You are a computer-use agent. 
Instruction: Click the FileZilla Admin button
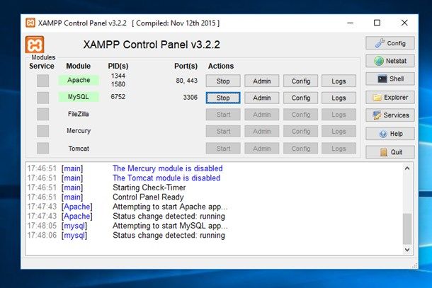pos(262,115)
